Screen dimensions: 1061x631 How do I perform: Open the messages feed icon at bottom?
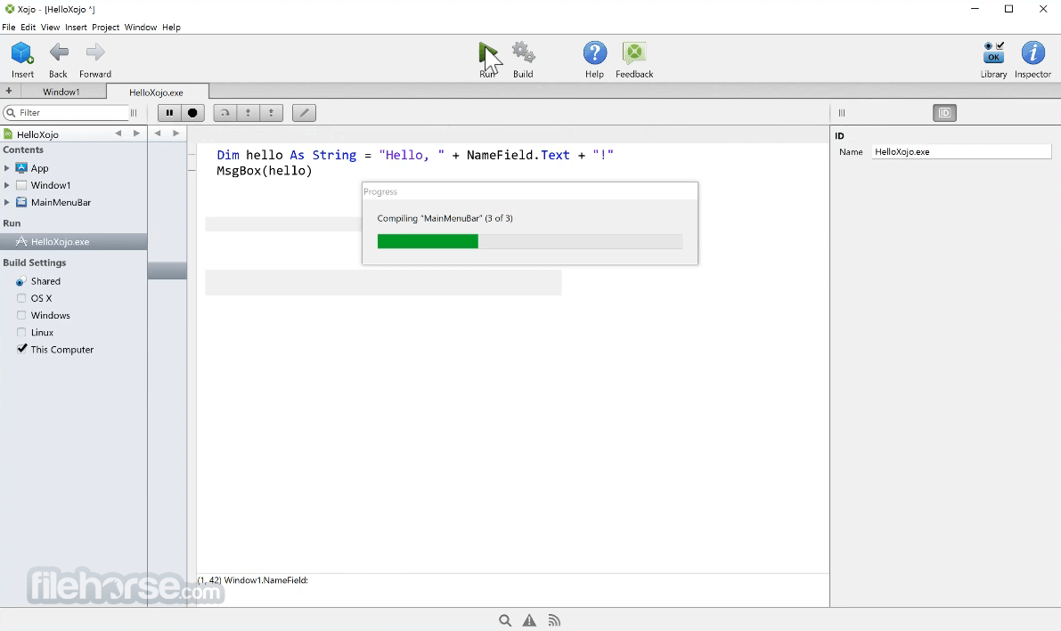click(554, 620)
